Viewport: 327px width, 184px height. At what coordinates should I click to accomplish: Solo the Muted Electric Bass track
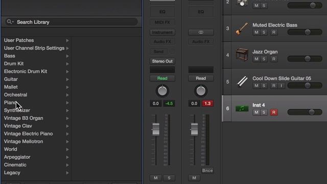(264, 32)
